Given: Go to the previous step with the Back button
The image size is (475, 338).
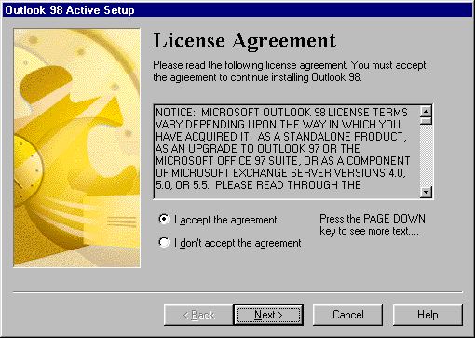Looking at the screenshot, I should (x=198, y=315).
